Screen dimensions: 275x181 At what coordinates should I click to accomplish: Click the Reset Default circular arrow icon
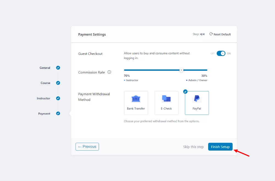211,34
